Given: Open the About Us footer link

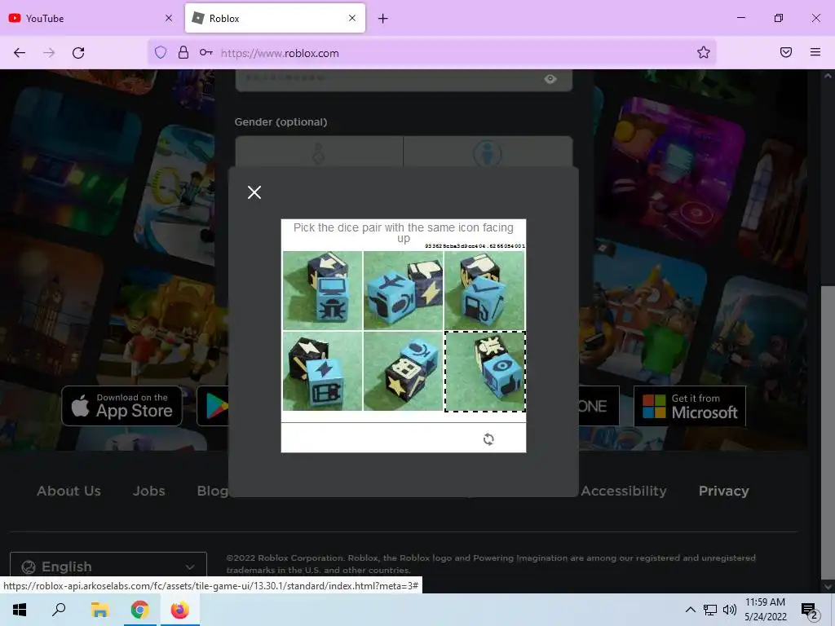Looking at the screenshot, I should coord(68,491).
